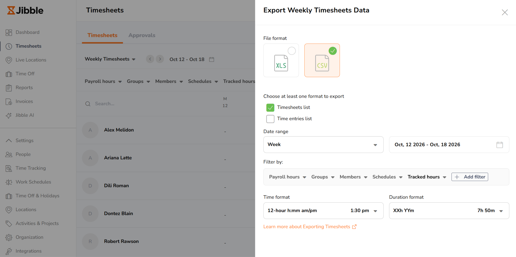Image resolution: width=516 pixels, height=257 pixels.
Task: Collapse the Settings section in the sidebar
Action: click(x=9, y=141)
